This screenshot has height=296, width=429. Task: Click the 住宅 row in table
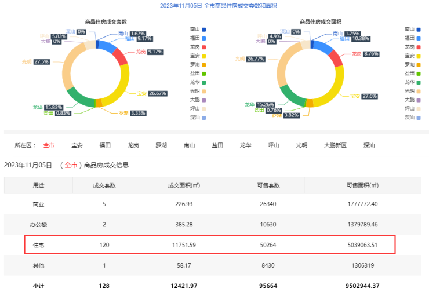(209, 245)
